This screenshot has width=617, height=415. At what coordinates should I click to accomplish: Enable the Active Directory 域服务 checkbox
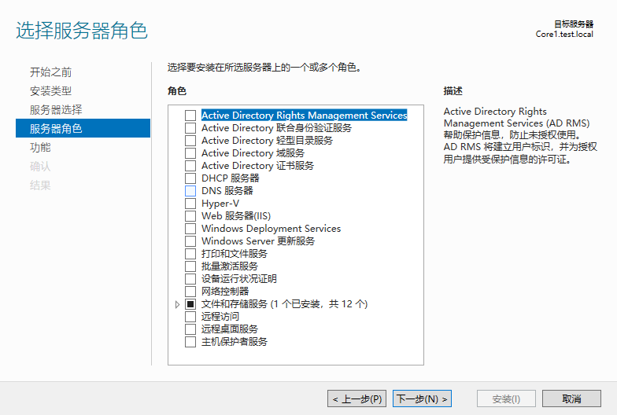[190, 152]
